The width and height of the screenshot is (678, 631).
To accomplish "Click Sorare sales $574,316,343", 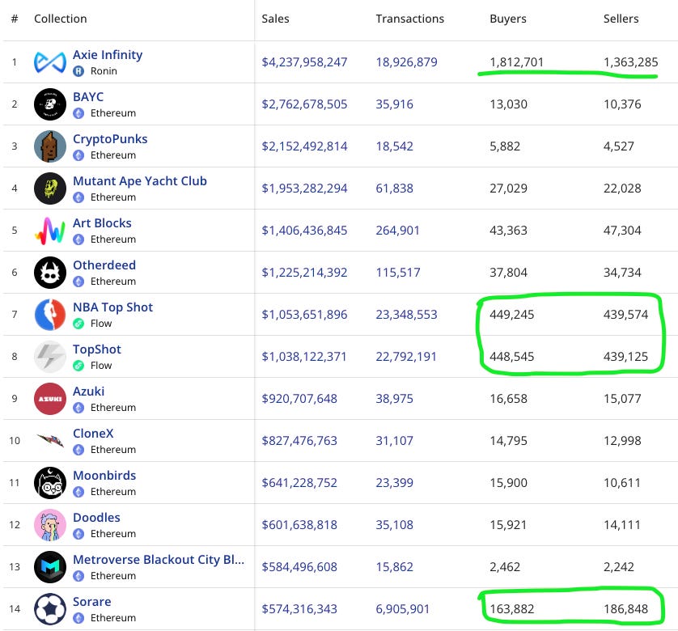I will [x=299, y=609].
